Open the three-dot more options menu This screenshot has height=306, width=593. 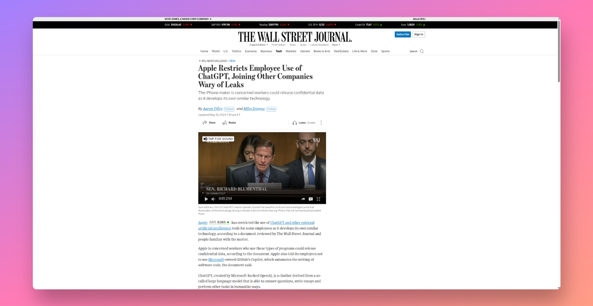click(321, 123)
